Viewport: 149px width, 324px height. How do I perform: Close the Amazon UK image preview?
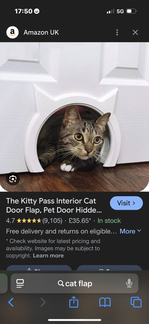point(135,32)
